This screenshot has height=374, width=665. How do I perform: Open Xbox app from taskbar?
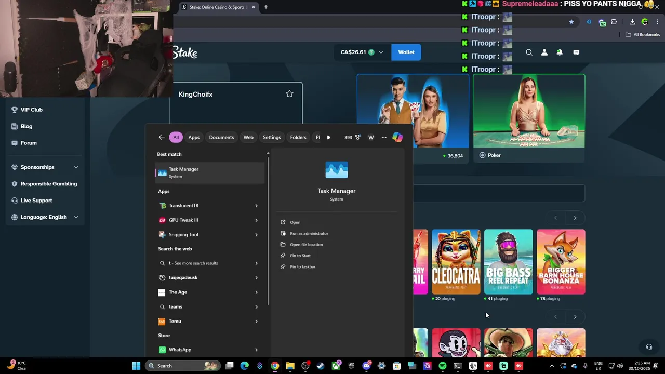click(x=336, y=366)
